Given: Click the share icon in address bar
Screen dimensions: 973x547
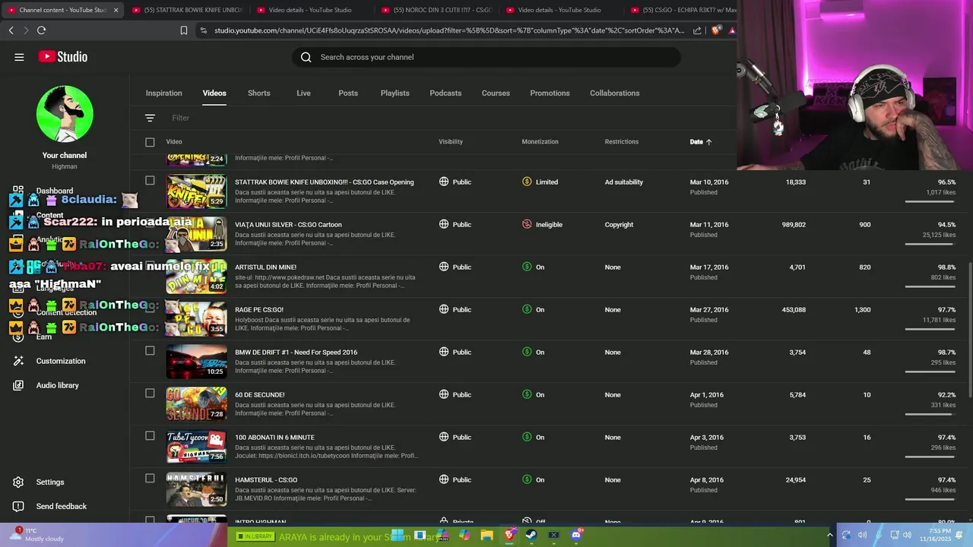Looking at the screenshot, I should click(x=697, y=30).
